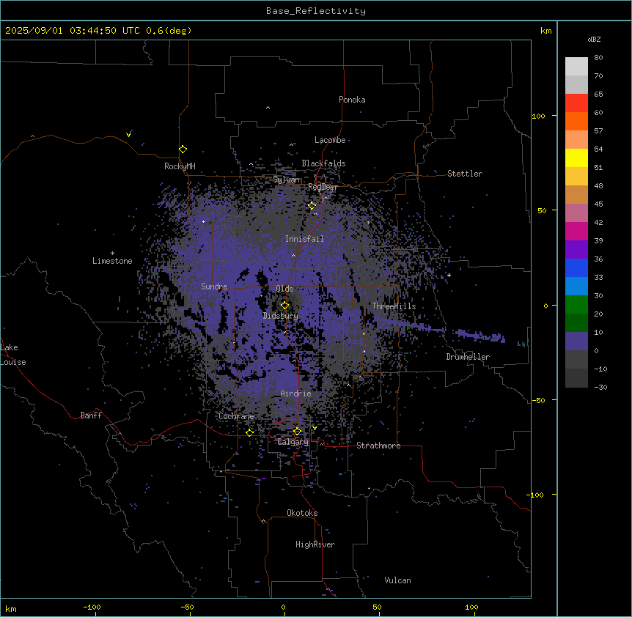
Task: Click the Airdrie label
Action: (x=296, y=394)
